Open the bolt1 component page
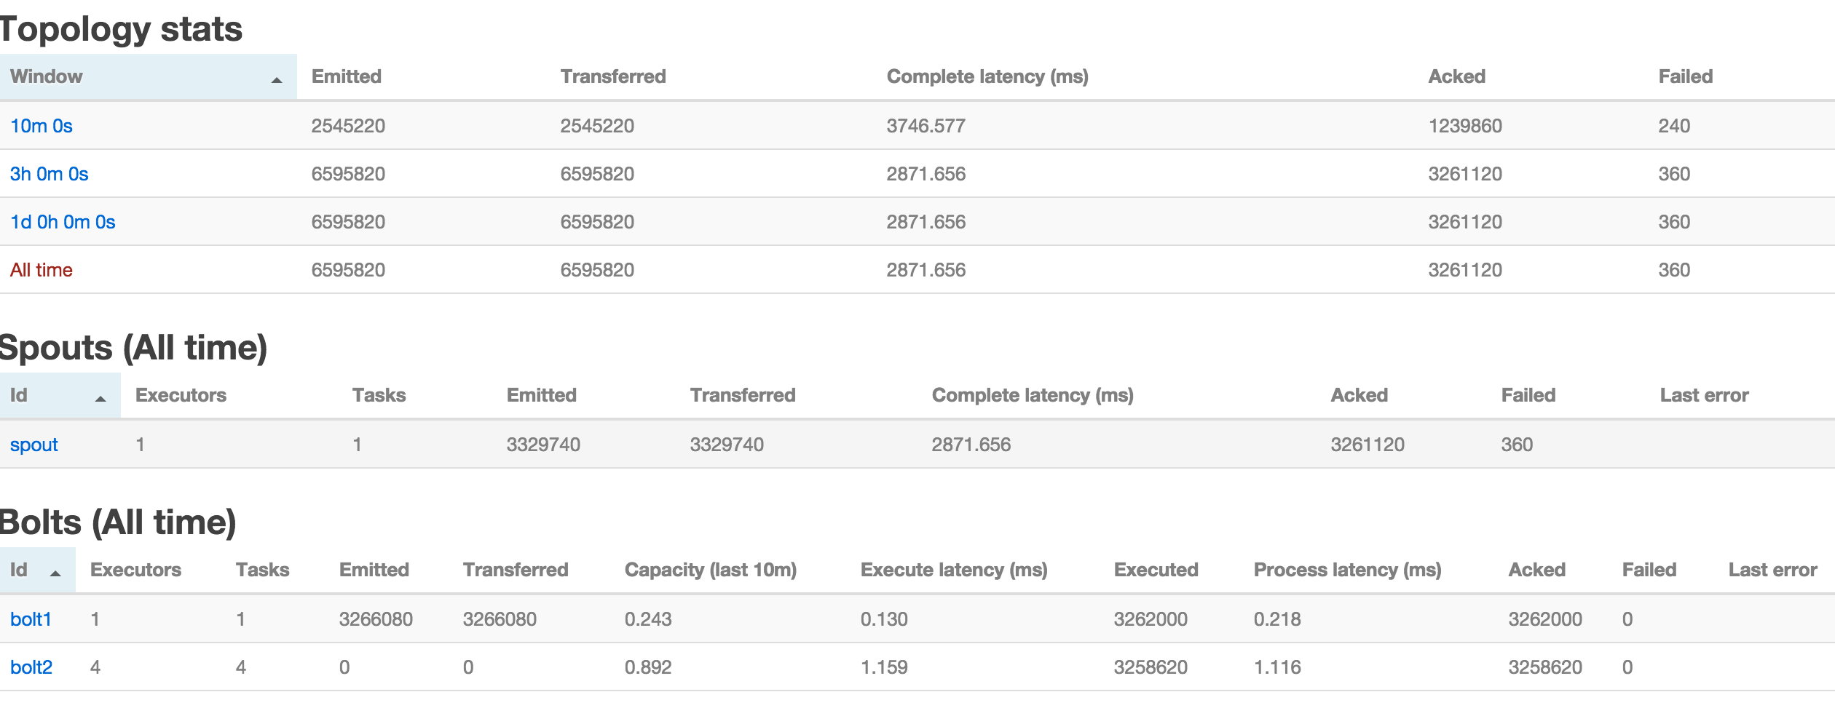Screen dimensions: 1835x716 [x=31, y=619]
